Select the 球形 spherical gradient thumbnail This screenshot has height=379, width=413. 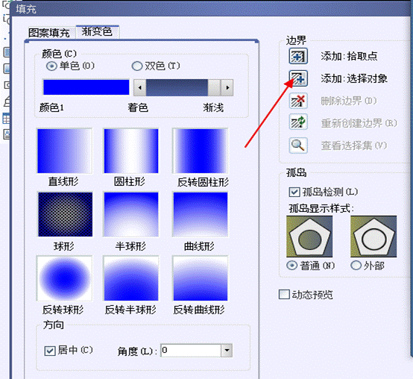coord(65,214)
